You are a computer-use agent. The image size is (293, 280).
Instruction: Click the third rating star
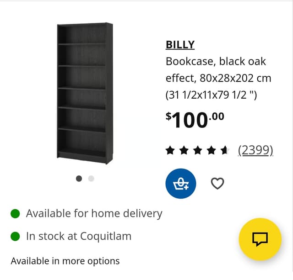pyautogui.click(x=198, y=150)
